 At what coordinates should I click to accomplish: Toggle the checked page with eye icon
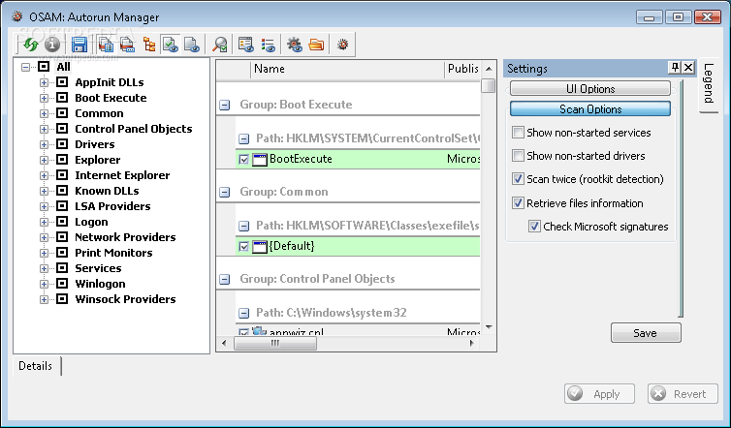pos(171,45)
